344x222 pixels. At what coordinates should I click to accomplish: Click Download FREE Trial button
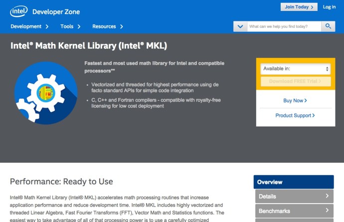click(x=296, y=81)
